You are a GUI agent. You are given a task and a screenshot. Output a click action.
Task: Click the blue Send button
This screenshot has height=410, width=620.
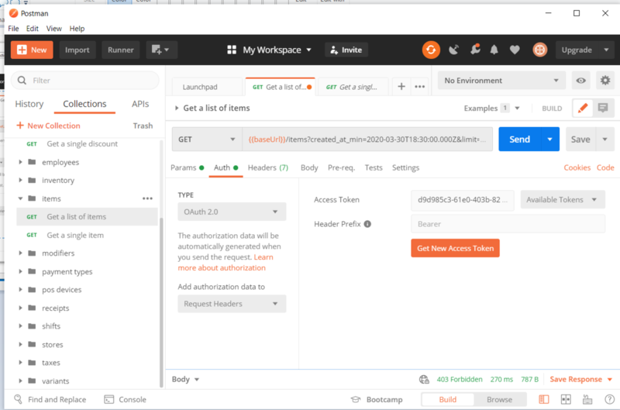point(519,140)
